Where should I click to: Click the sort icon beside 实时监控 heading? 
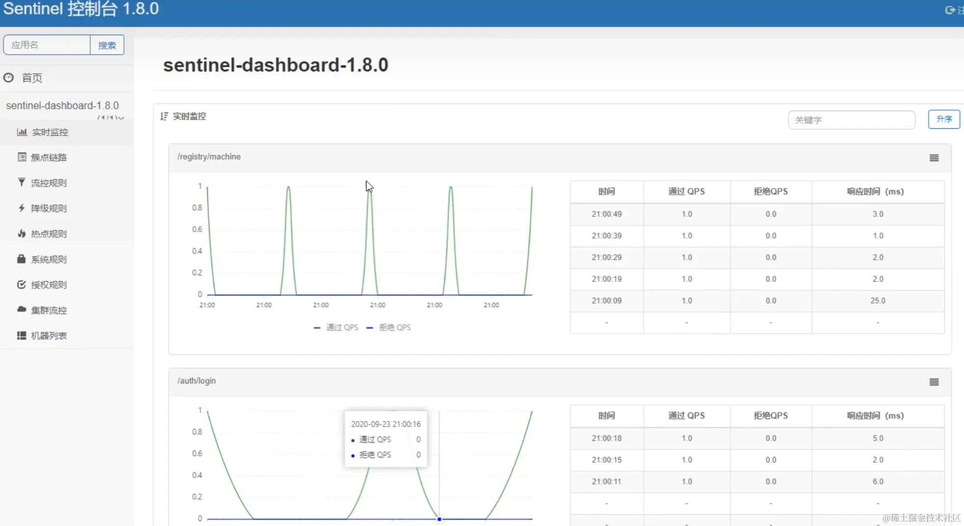point(164,116)
